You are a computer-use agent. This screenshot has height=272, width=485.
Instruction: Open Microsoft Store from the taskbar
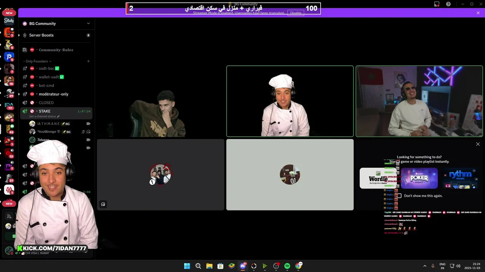(220, 266)
